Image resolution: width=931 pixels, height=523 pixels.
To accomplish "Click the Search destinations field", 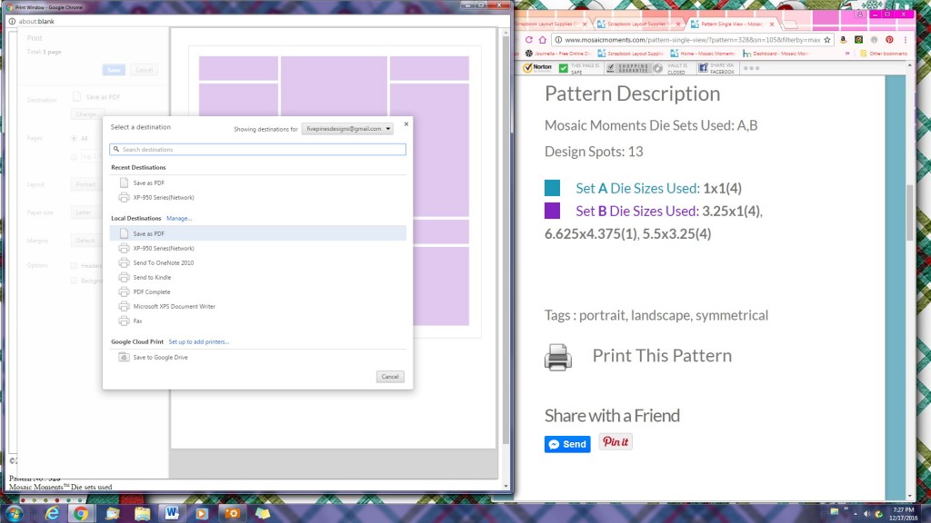I will tap(257, 150).
